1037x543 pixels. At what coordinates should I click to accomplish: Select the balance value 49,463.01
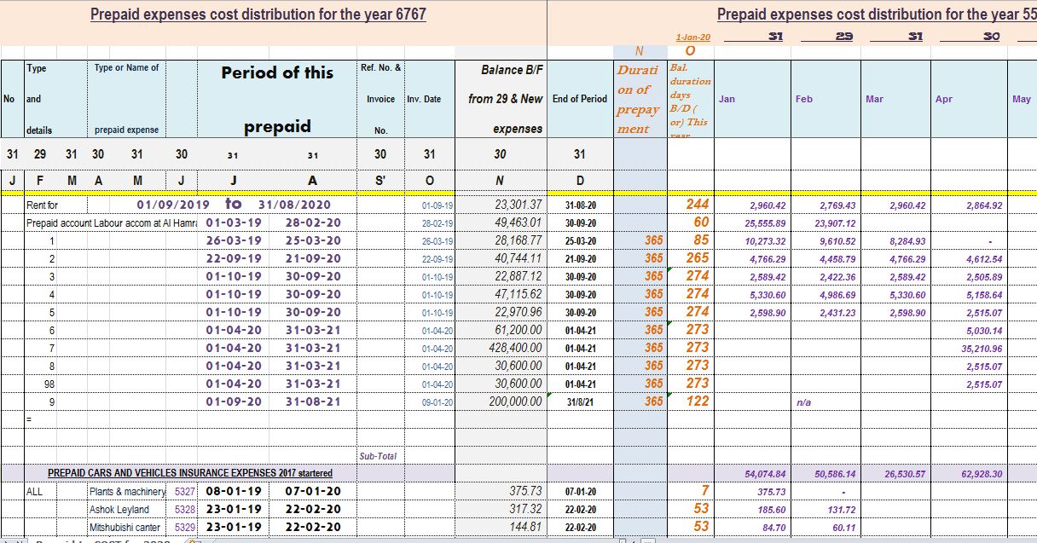pyautogui.click(x=518, y=222)
